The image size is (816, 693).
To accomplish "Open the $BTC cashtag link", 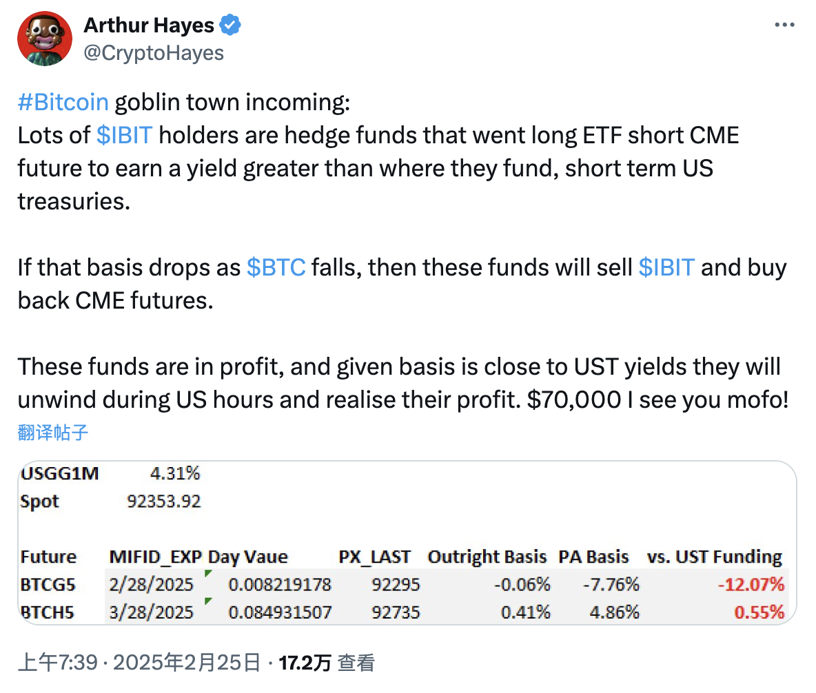I will pos(276,267).
